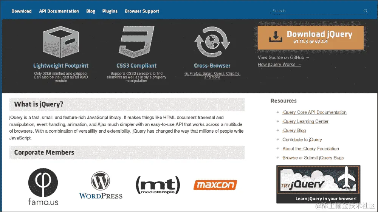The width and height of the screenshot is (378, 212).
Task: Open the Contribute to jQuery link
Action: click(x=302, y=139)
